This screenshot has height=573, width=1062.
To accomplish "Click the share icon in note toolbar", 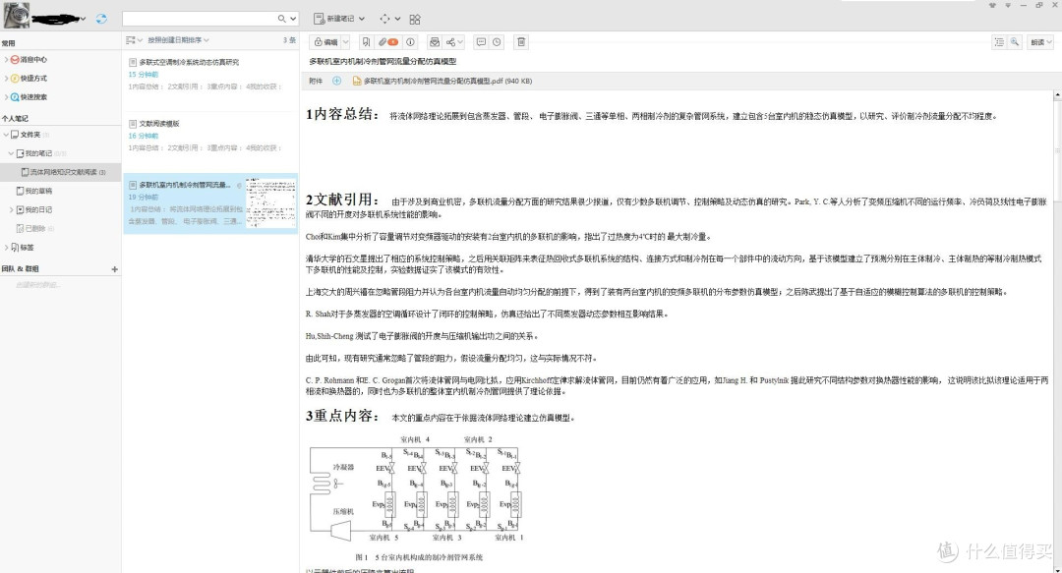I will click(x=451, y=42).
